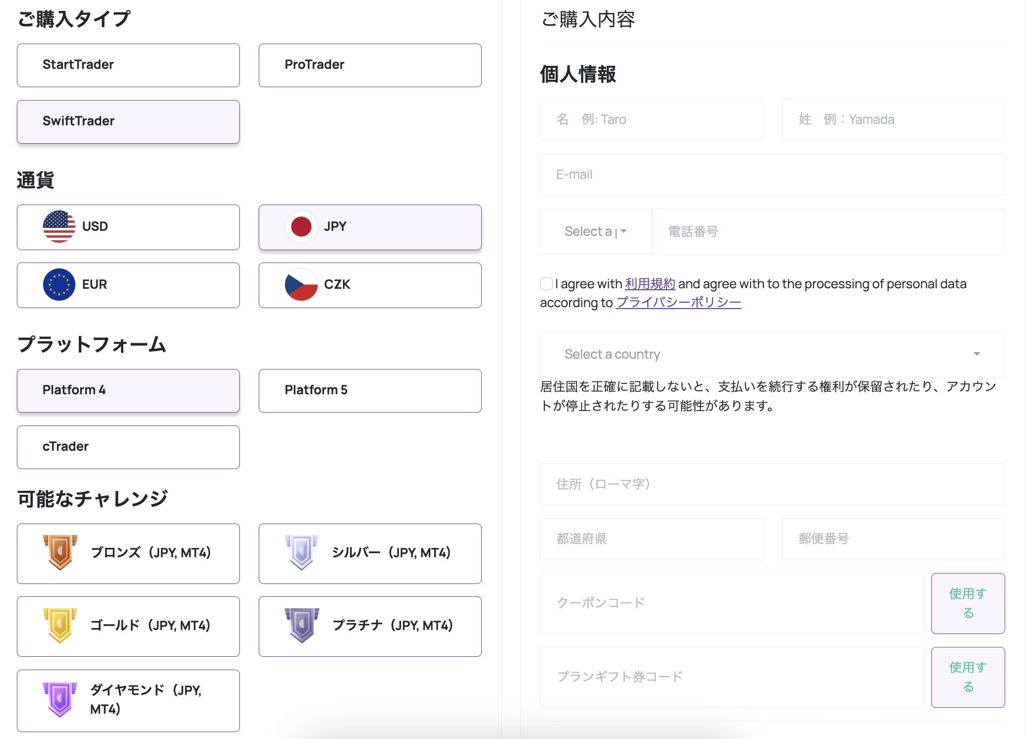Click the Bronze shield badge icon
Image resolution: width=1027 pixels, height=739 pixels.
point(60,553)
